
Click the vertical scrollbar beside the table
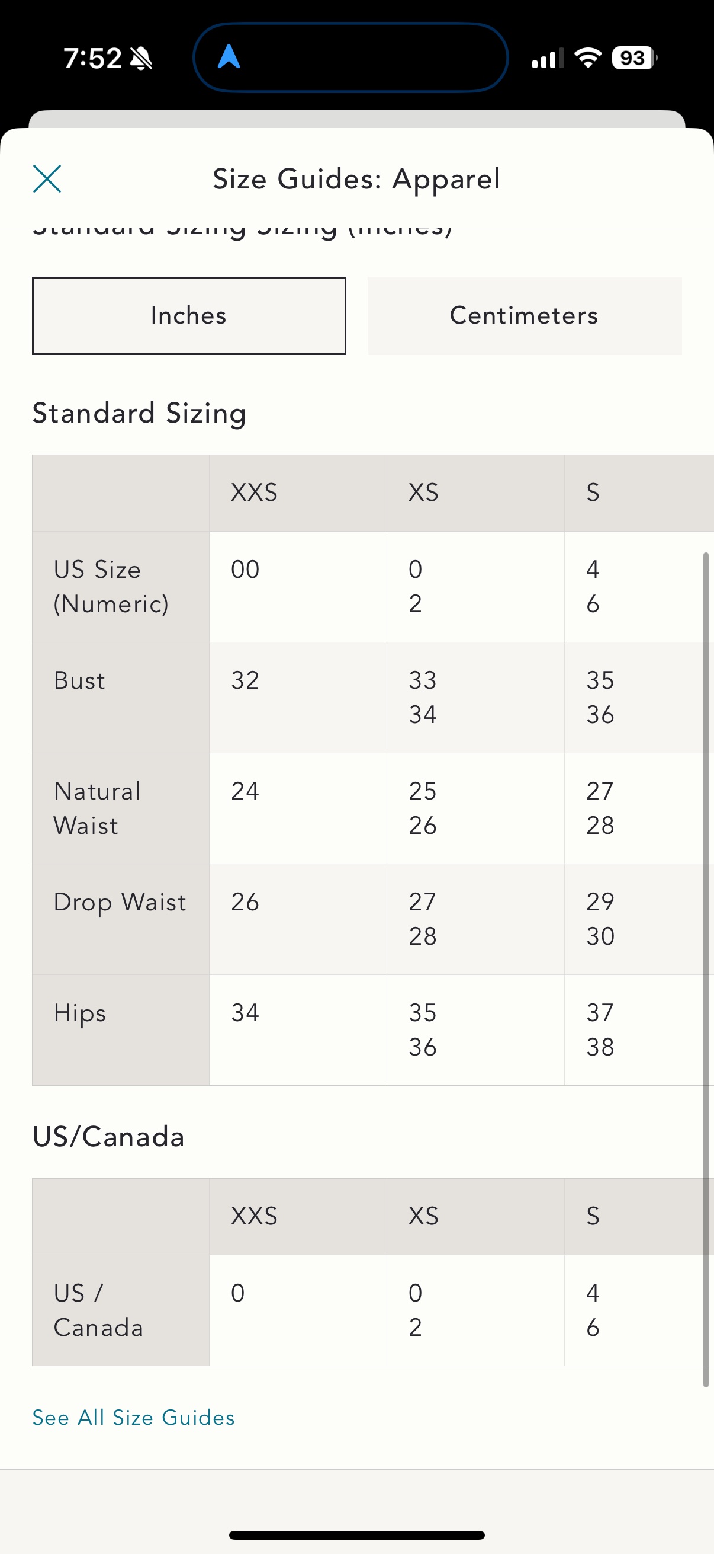[x=706, y=969]
